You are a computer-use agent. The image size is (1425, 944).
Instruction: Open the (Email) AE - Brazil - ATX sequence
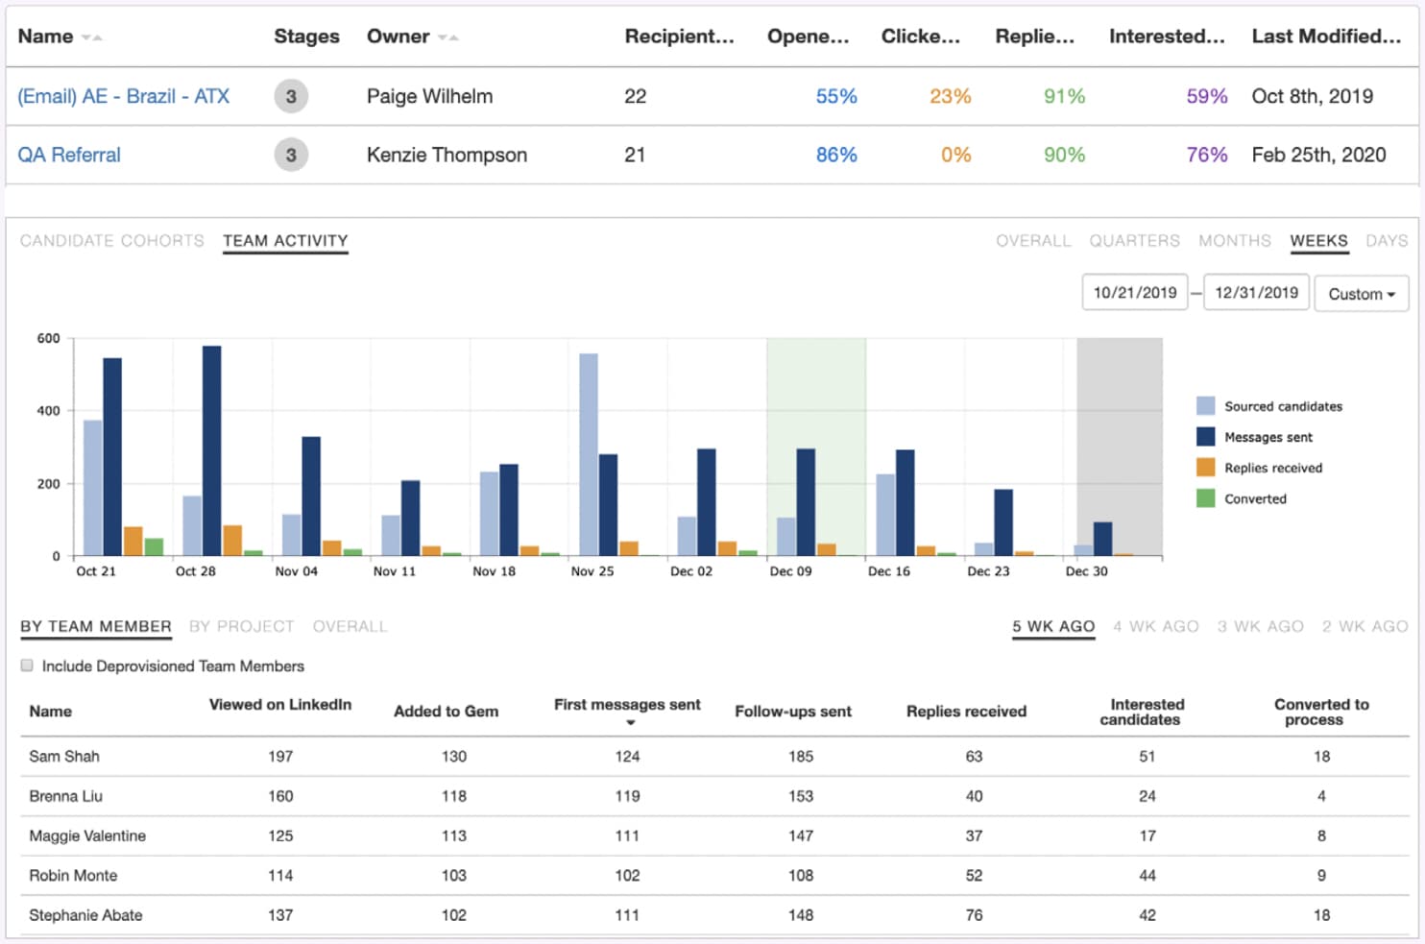[x=124, y=96]
